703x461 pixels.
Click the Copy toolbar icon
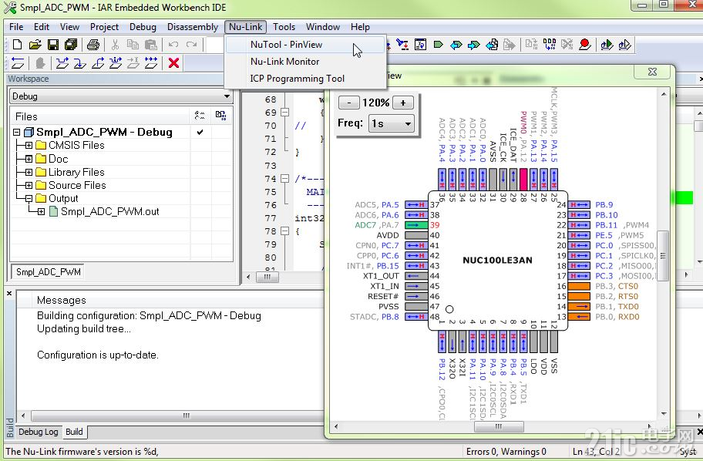click(x=133, y=45)
